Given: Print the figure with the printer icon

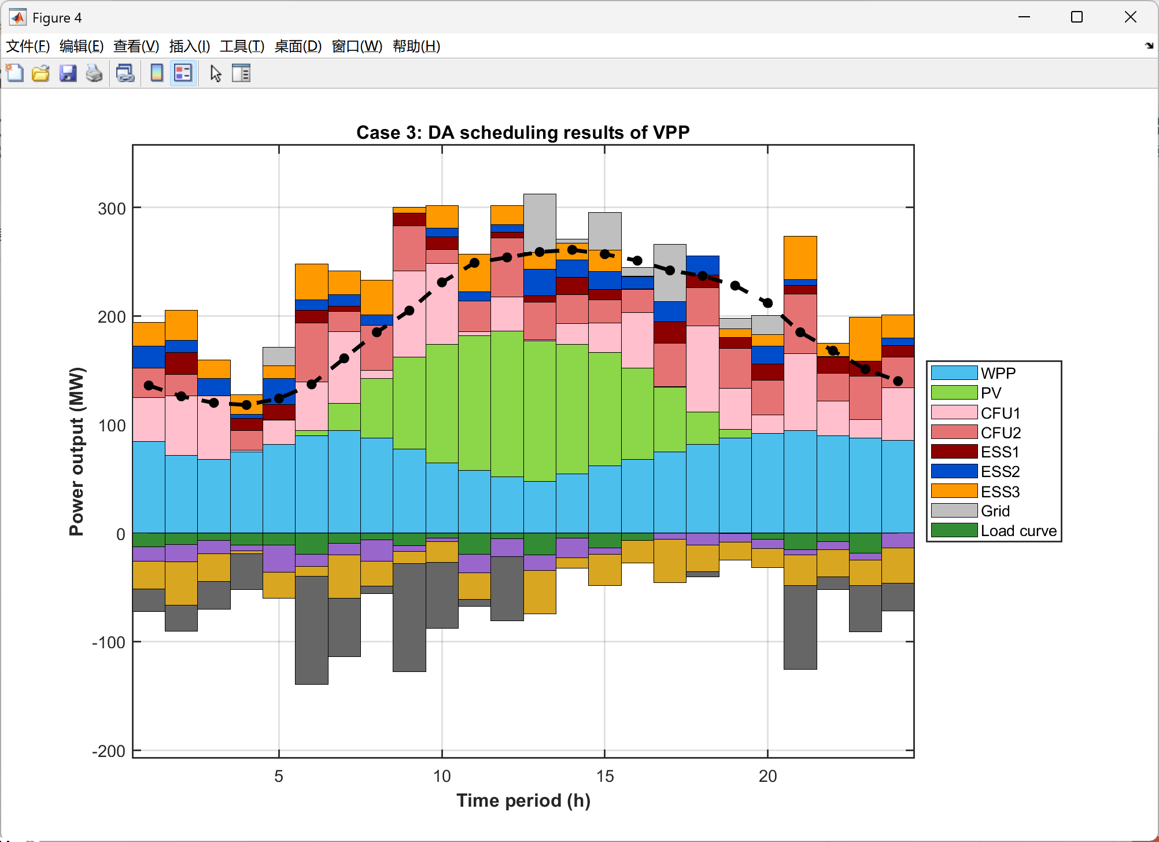Looking at the screenshot, I should click(x=94, y=73).
